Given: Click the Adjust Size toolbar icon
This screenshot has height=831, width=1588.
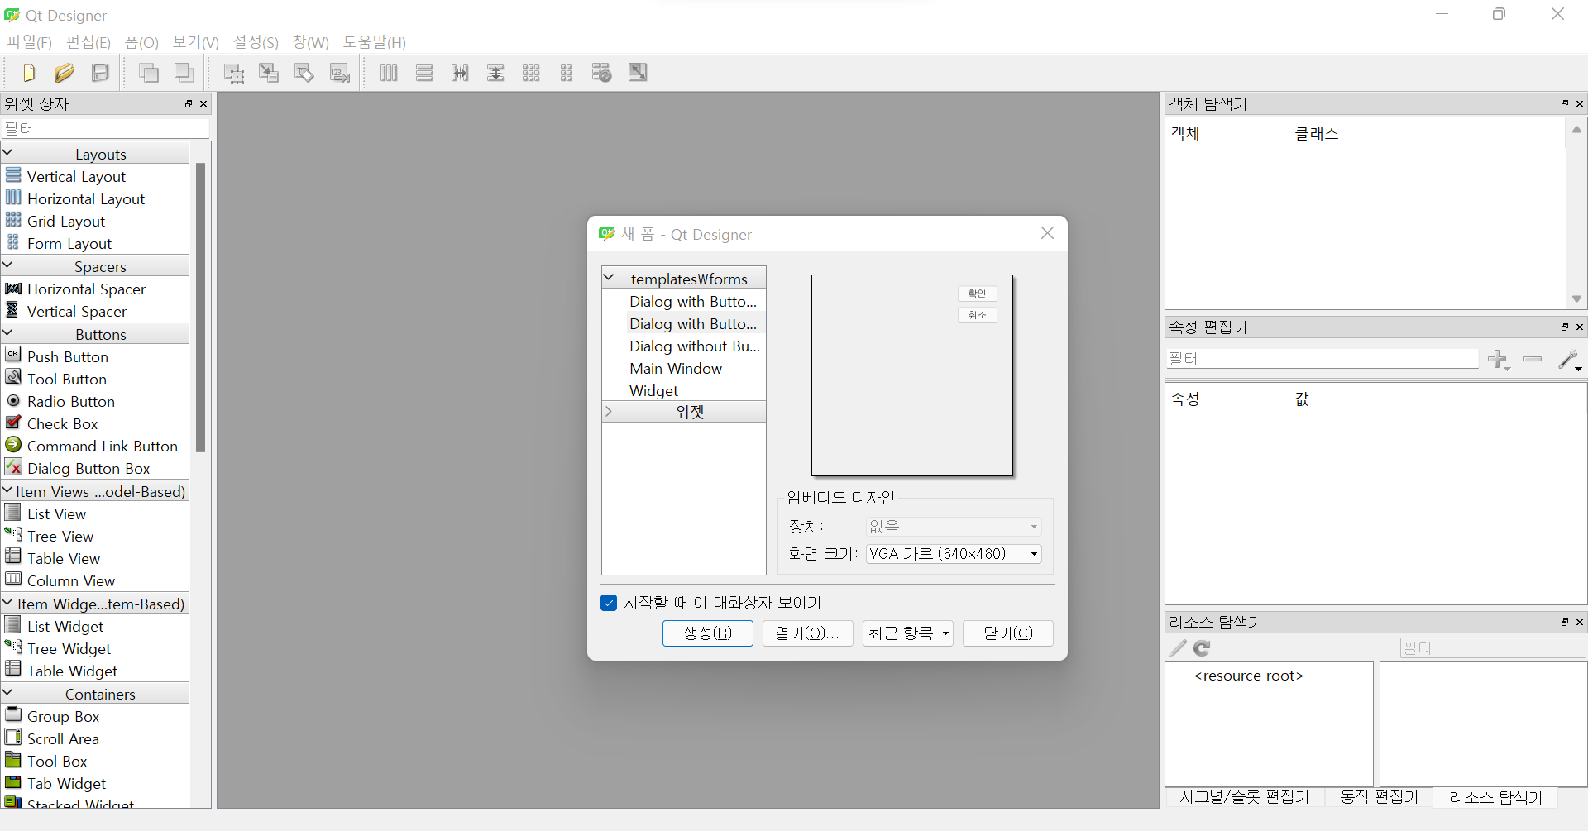Looking at the screenshot, I should [638, 73].
